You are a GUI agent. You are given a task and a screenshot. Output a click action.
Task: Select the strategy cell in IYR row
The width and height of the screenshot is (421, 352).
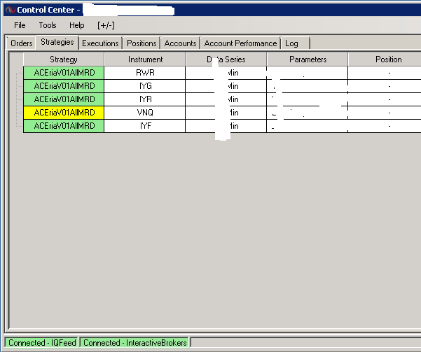pos(64,99)
